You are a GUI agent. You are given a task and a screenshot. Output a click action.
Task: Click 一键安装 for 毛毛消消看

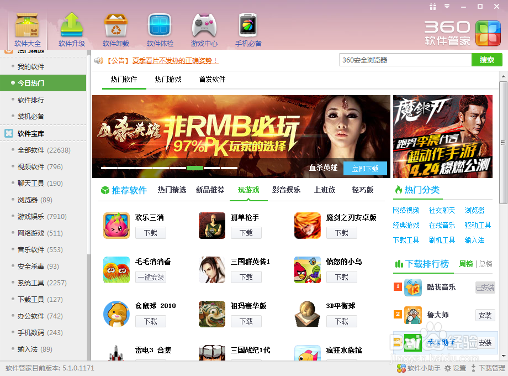point(151,277)
